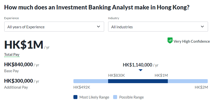Image resolution: width=215 pixels, height=102 pixels.
Task: Click the dark blue most likely range bar
Action: pyautogui.click(x=138, y=81)
